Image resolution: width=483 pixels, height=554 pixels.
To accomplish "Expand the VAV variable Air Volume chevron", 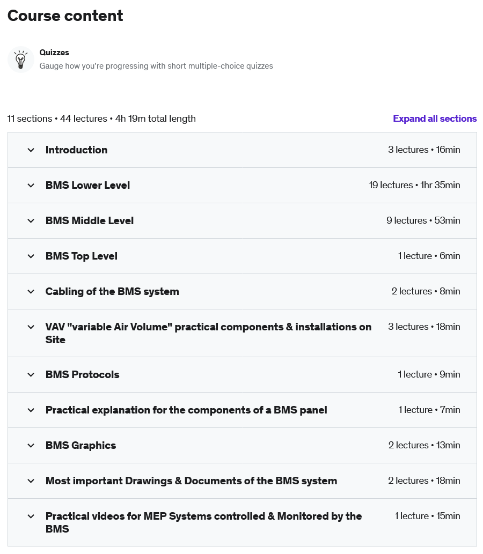I will [x=31, y=327].
